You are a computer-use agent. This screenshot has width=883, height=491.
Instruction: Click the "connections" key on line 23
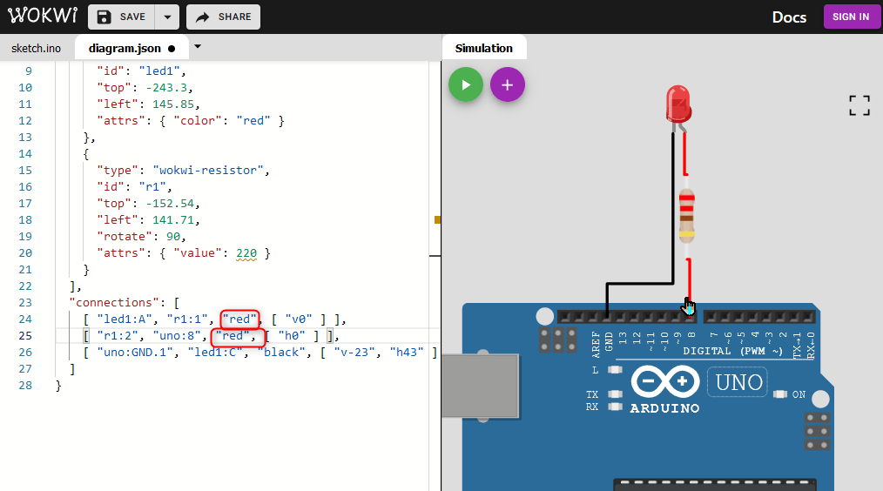pyautogui.click(x=114, y=302)
